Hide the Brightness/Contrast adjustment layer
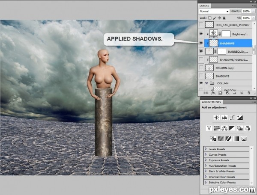 tap(201, 34)
